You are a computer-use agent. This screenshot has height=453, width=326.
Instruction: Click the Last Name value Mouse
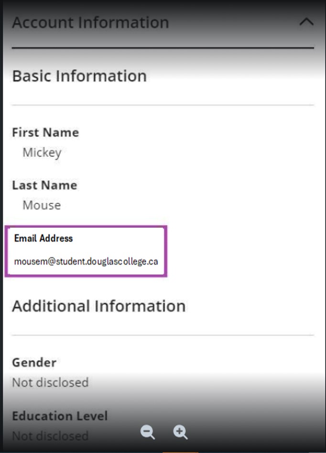pos(41,205)
